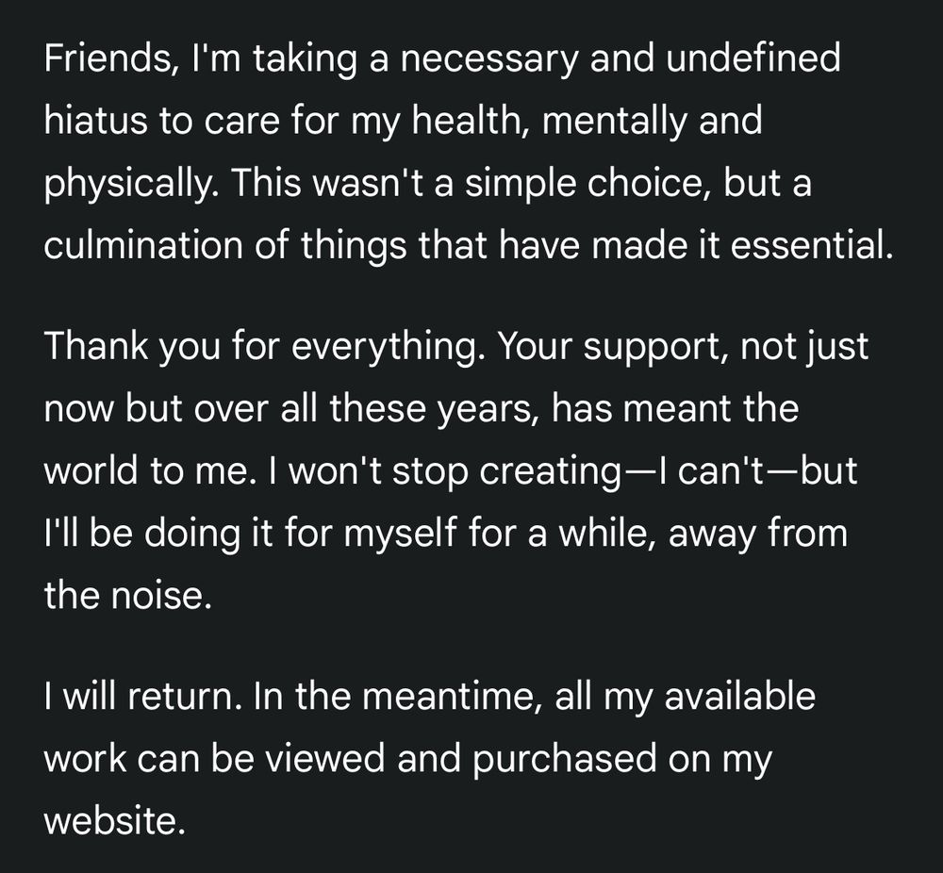This screenshot has width=943, height=873.
Task: Click the word "meantime" in the last paragraph
Action: click(x=449, y=697)
